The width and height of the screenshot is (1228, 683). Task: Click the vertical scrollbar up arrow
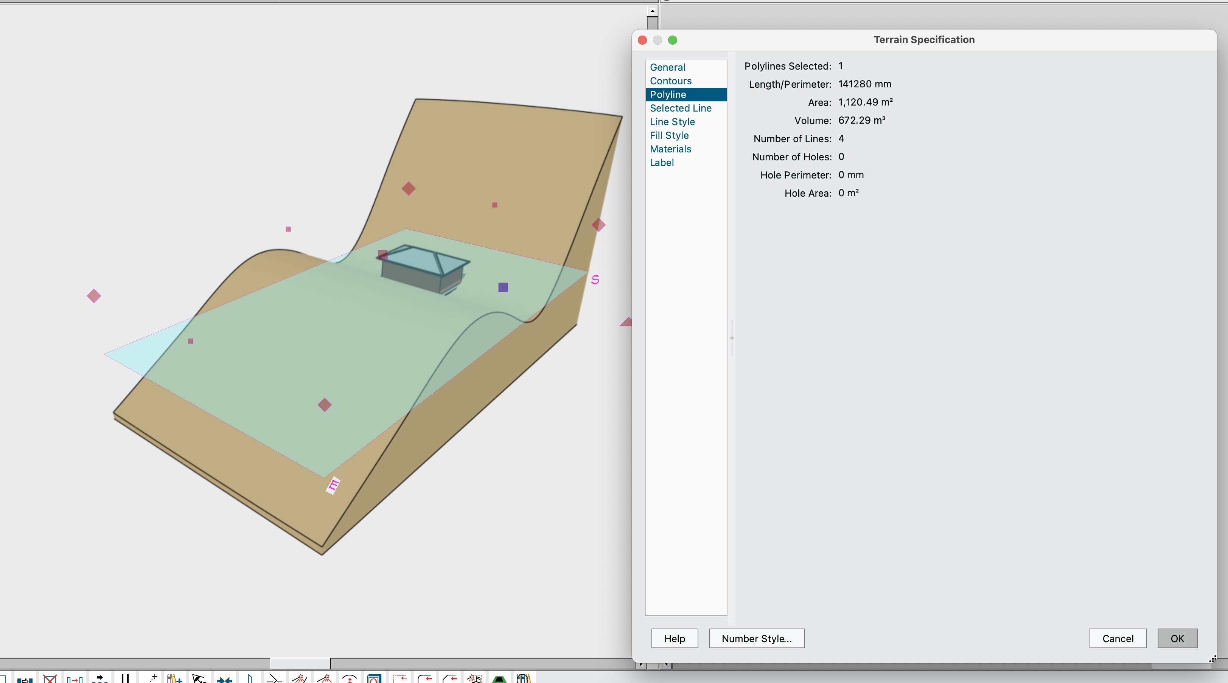point(652,11)
